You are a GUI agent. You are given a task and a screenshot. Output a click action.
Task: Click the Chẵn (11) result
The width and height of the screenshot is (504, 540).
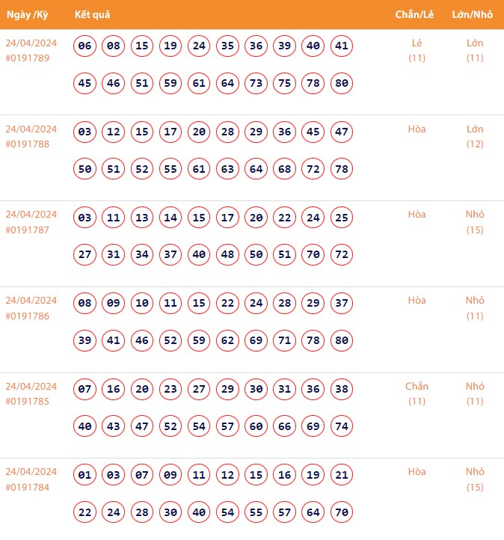pyautogui.click(x=417, y=393)
